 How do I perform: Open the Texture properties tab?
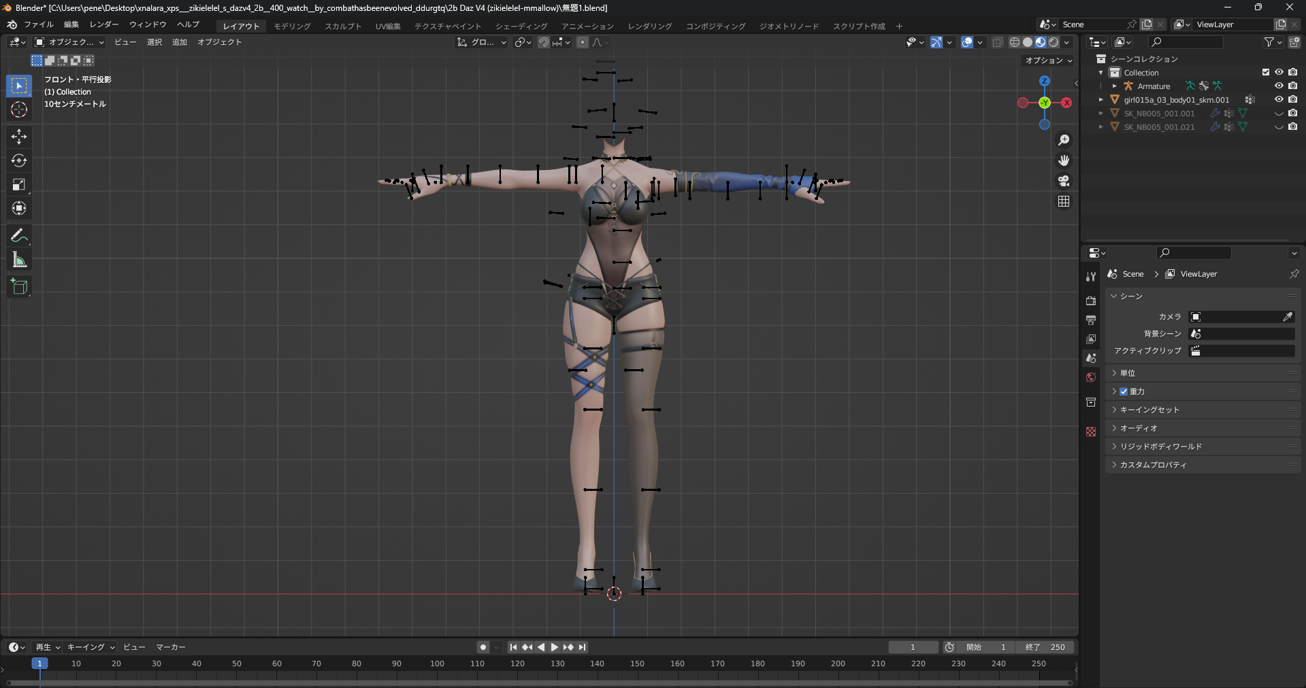[x=1091, y=432]
